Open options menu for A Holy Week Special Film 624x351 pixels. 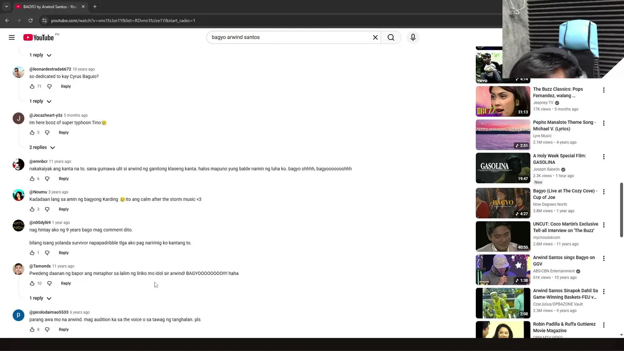click(604, 157)
